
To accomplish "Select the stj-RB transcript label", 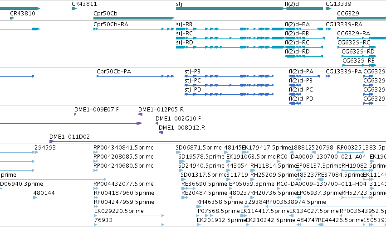I will tap(184, 24).
